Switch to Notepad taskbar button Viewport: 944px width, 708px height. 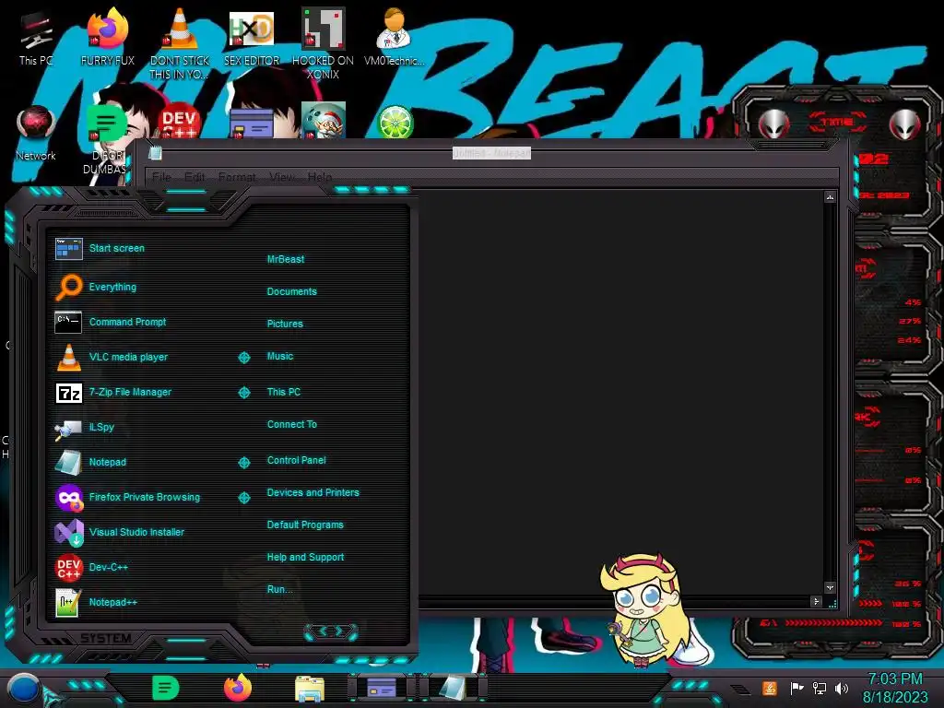coord(452,688)
